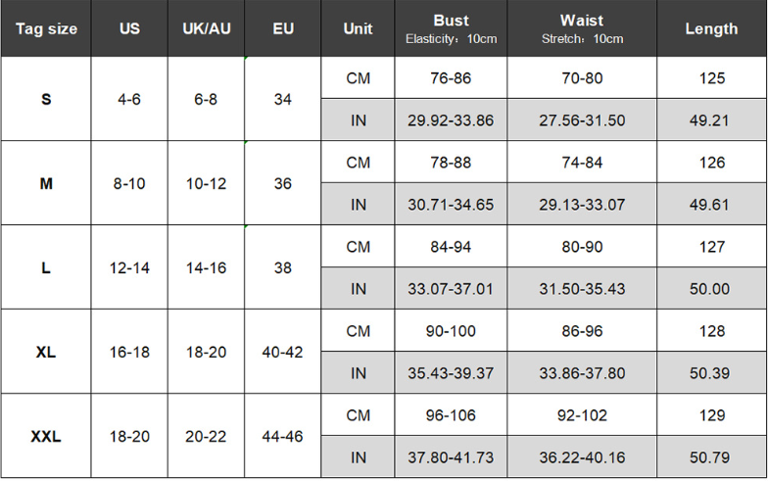Click the EU header cell

click(x=282, y=28)
